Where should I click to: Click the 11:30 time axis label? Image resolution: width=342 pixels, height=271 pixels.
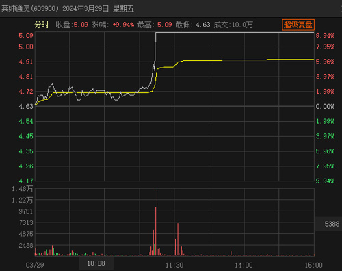click(174, 266)
